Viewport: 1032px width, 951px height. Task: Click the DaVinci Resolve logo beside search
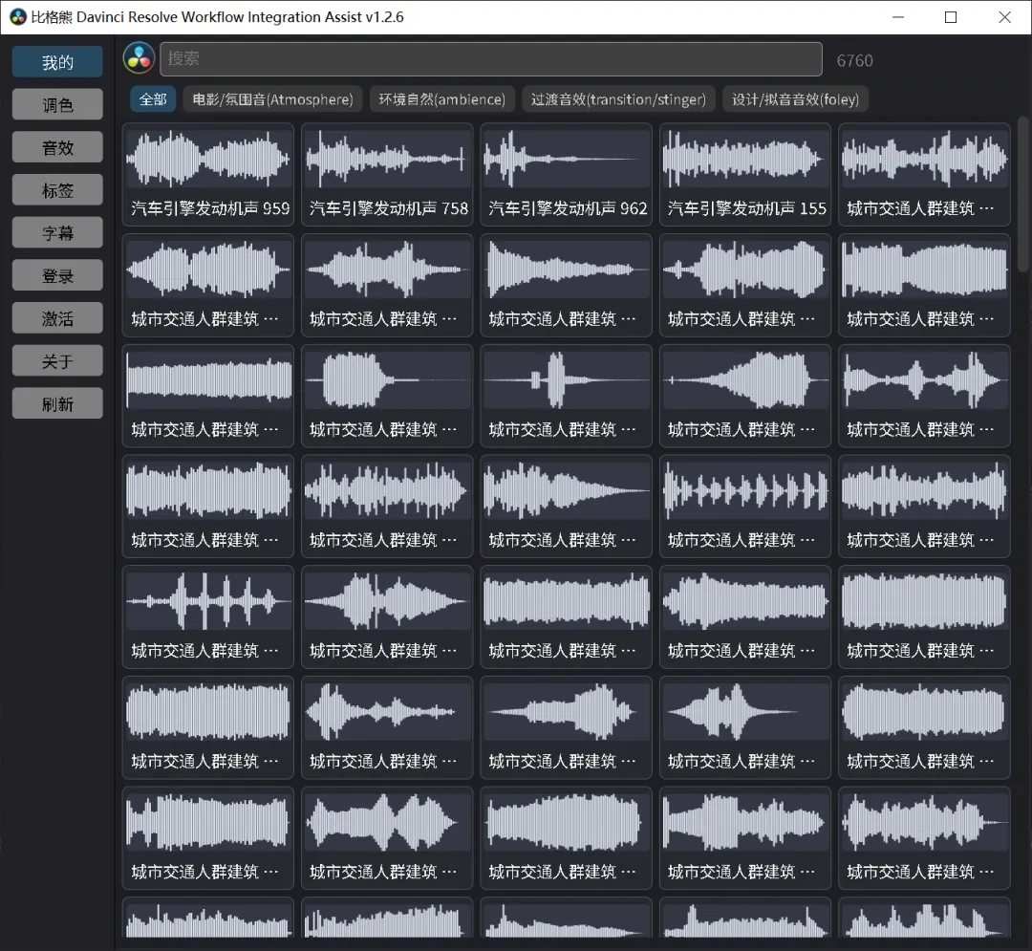click(x=139, y=58)
